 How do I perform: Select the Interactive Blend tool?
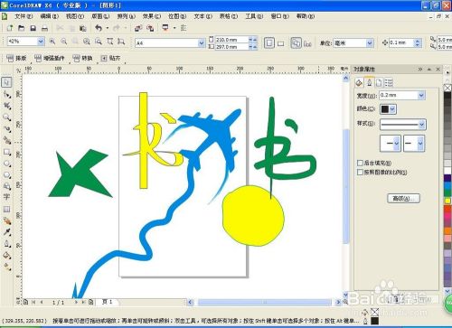[7, 220]
